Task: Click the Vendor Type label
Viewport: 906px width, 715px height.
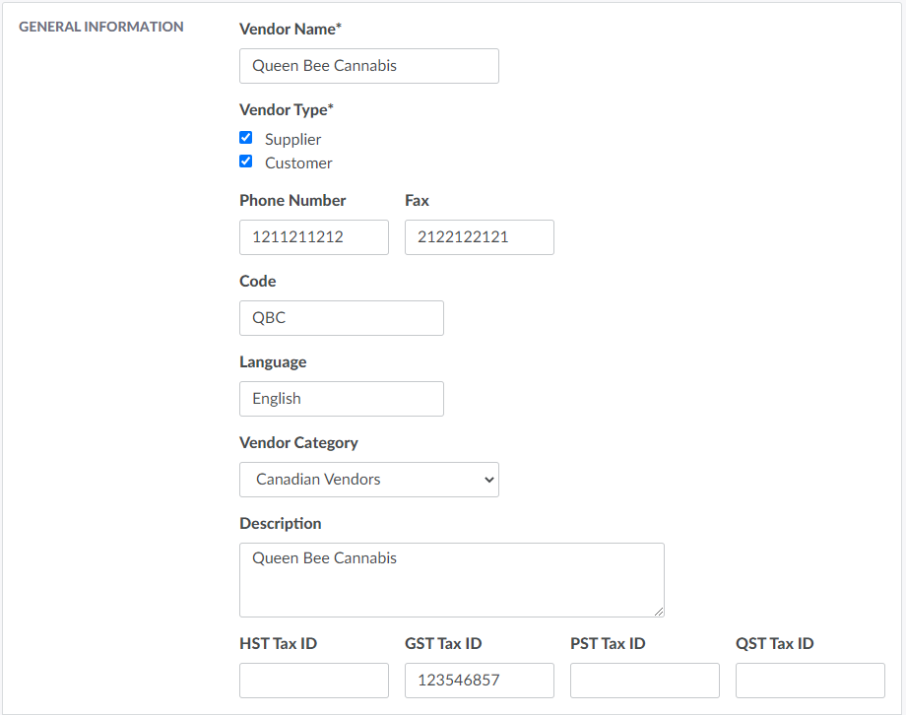Action: pyautogui.click(x=286, y=110)
